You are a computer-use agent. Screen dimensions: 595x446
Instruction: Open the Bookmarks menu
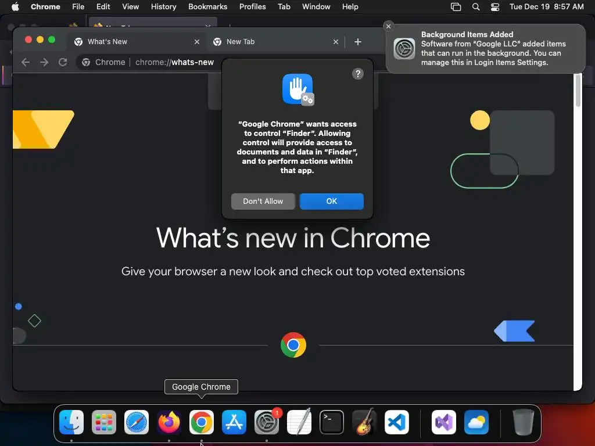(x=207, y=7)
